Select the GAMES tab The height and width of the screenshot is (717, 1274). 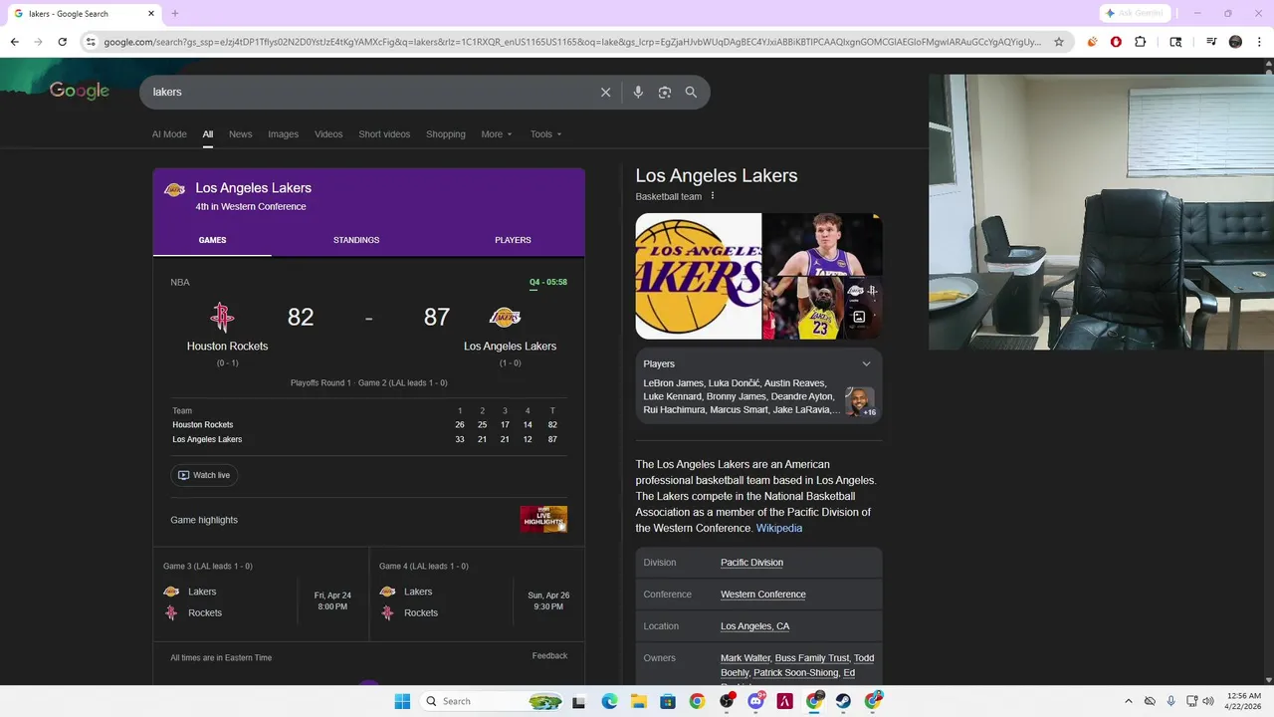click(212, 240)
